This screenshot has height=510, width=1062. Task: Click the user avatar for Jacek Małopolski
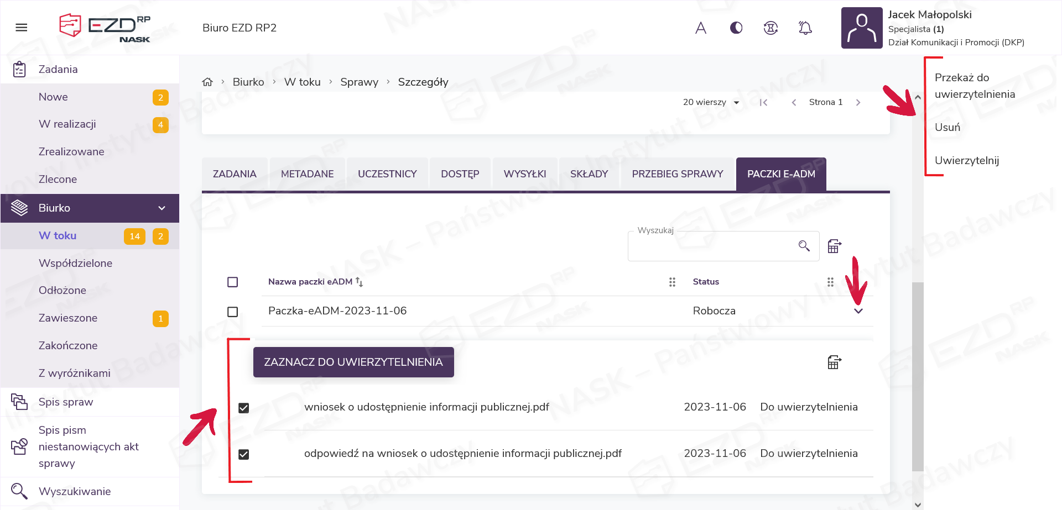861,28
